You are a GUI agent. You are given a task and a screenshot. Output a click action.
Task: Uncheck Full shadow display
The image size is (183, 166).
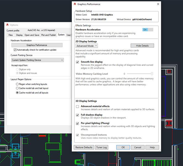(77, 115)
